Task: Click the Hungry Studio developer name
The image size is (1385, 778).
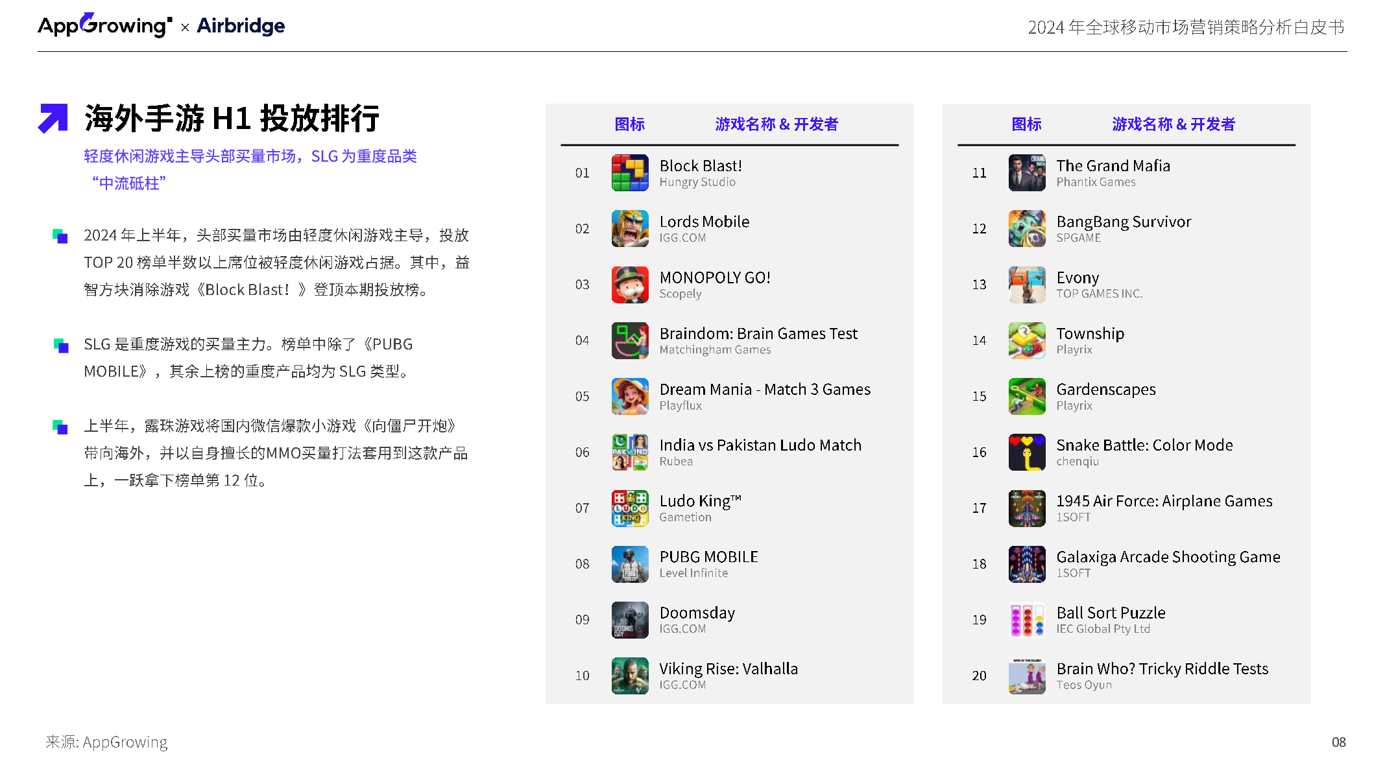Action: (697, 182)
